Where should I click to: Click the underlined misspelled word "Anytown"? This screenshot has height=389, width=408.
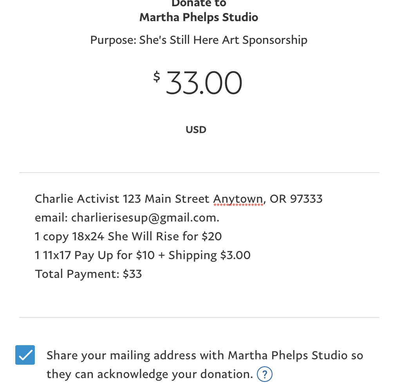[x=238, y=199]
